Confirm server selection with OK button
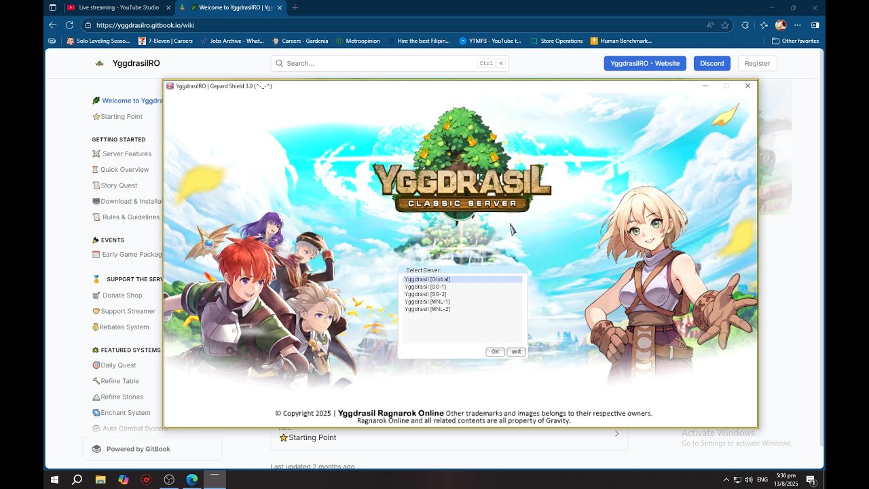Viewport: 869px width, 489px height. [495, 352]
